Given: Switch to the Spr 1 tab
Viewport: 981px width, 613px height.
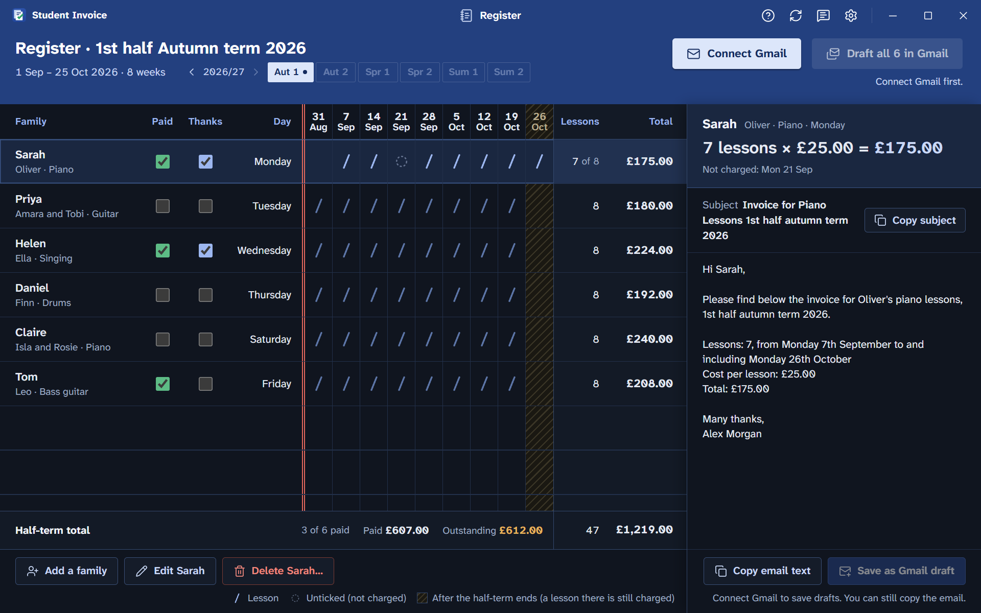Looking at the screenshot, I should tap(378, 72).
